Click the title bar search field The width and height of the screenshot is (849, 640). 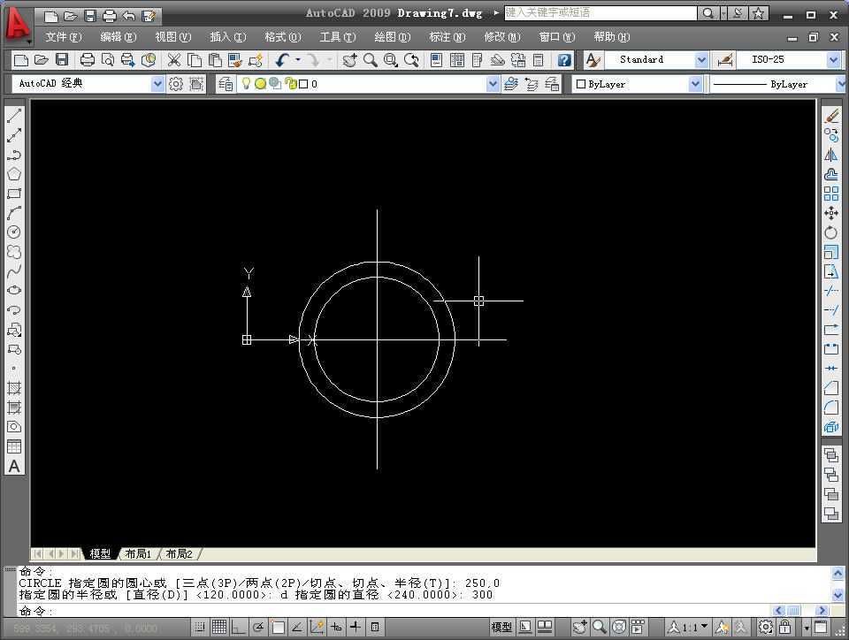600,13
